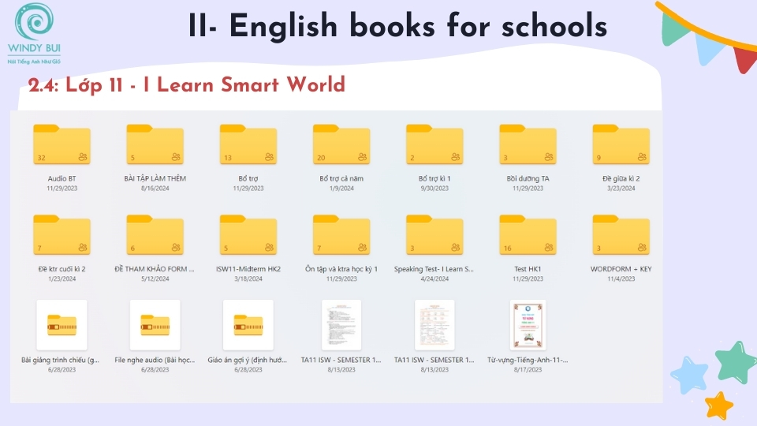This screenshot has height=426, width=757.
Task: Click the ĐỀ THAM KHẢO FORM folder name
Action: 155,269
